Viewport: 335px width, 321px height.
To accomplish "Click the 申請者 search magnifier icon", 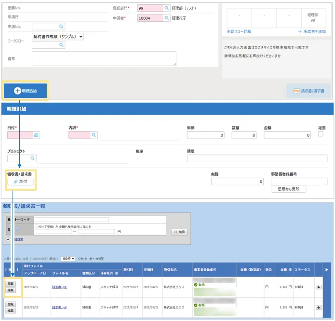I will tap(166, 18).
